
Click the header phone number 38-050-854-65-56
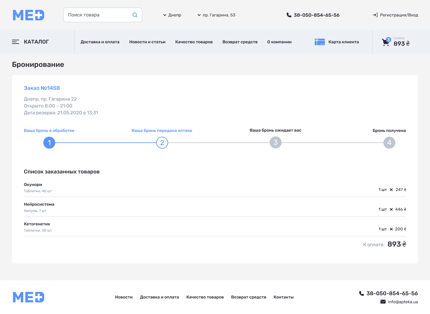(317, 15)
